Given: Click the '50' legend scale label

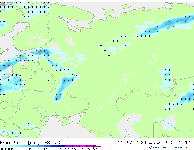Looking at the screenshot, I should (95, 149).
